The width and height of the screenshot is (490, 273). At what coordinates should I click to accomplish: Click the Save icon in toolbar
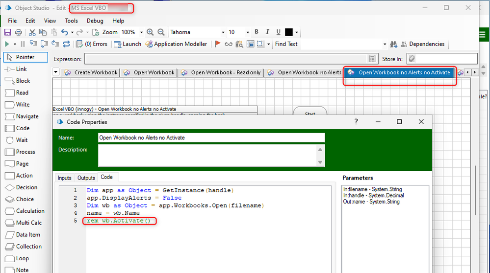(x=7, y=32)
